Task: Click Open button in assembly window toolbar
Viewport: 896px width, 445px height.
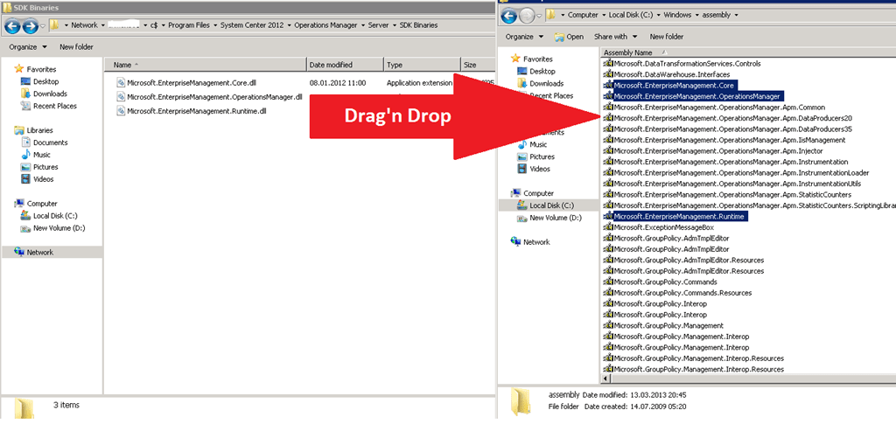Action: click(569, 37)
